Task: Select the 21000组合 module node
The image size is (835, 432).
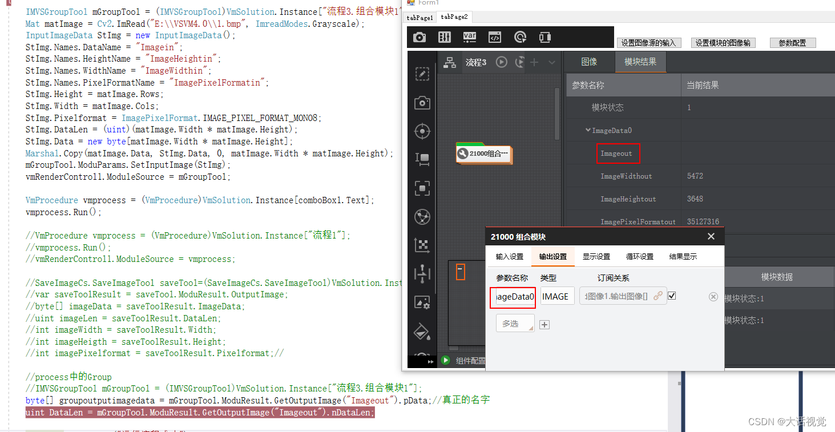Action: tap(484, 153)
